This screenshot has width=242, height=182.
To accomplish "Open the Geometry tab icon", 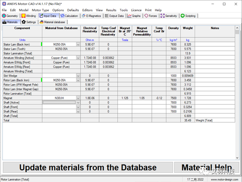I will (4, 16).
